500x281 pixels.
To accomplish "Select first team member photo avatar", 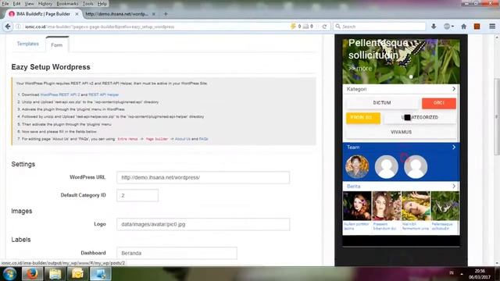I will (x=357, y=166).
